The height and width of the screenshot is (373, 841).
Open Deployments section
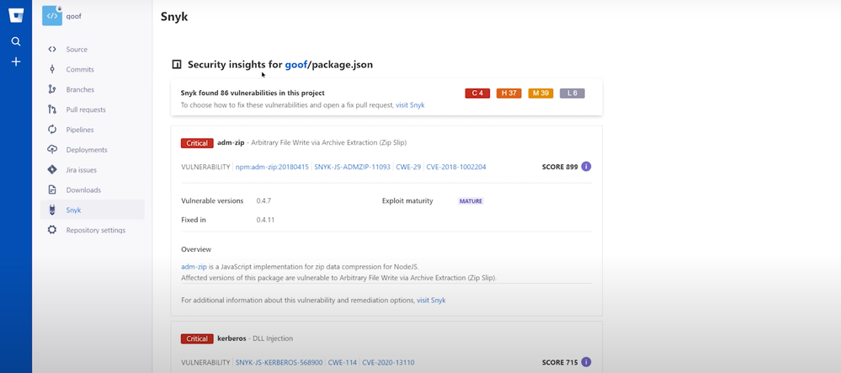[87, 150]
